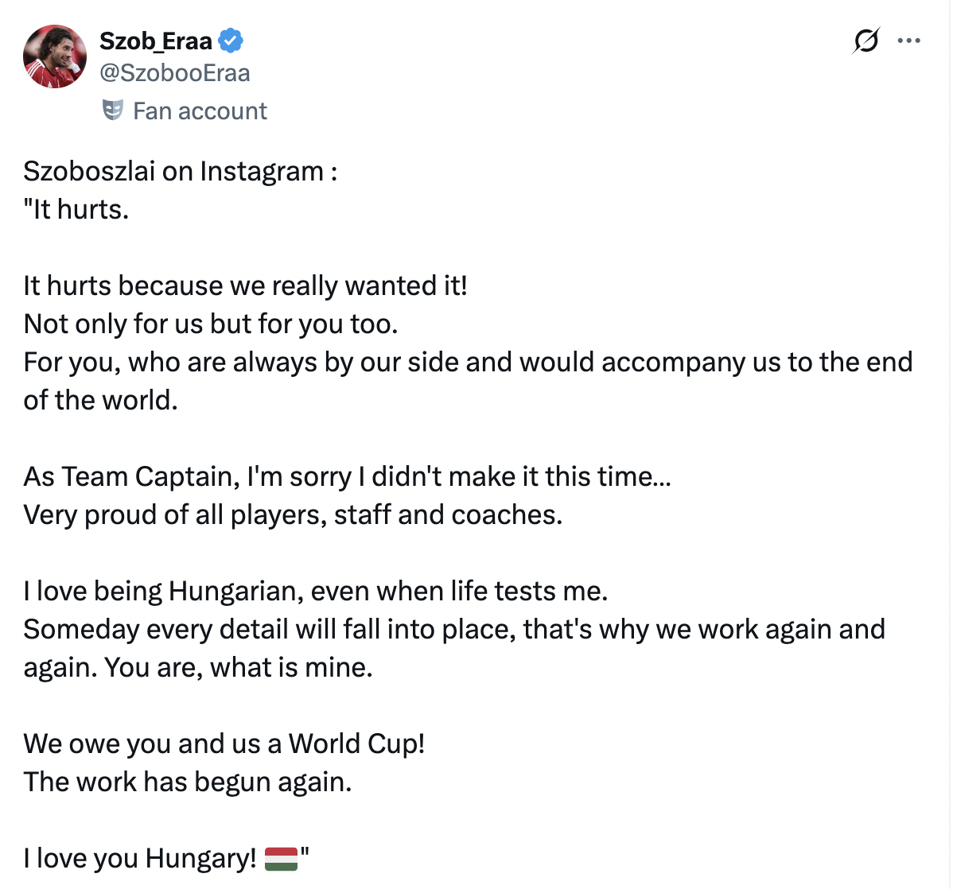The image size is (953, 889).
Task: Open the Szob_Eraa profile avatar
Action: pos(55,56)
